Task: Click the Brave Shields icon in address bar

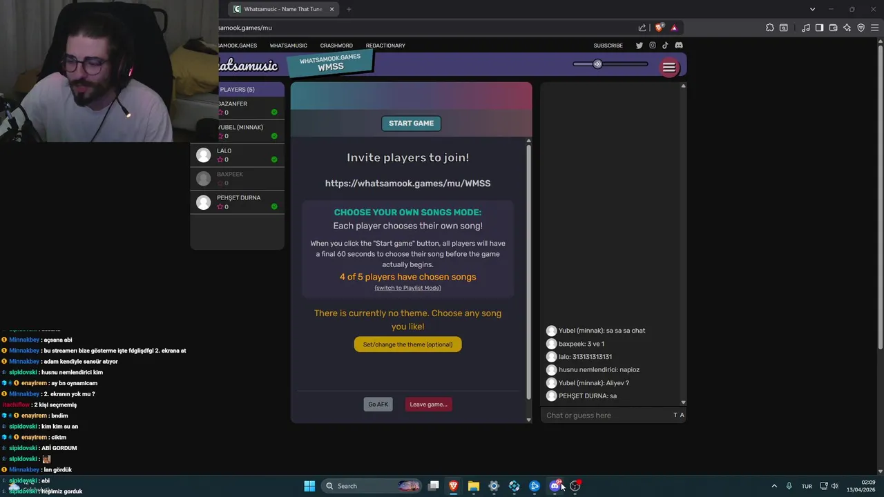Action: pos(659,28)
